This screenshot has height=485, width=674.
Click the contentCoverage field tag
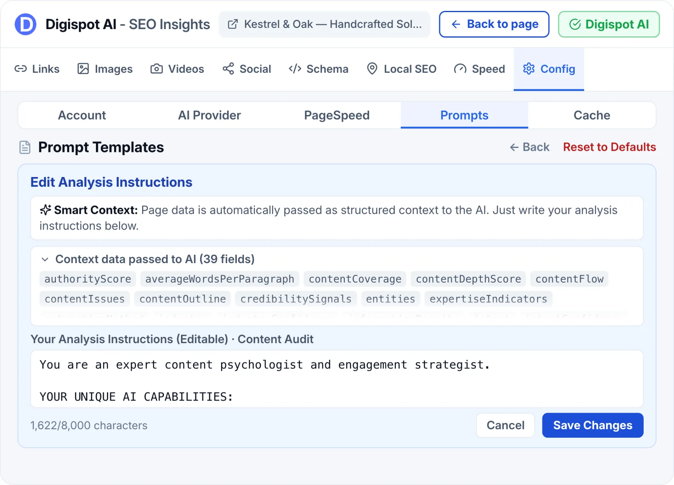(355, 279)
